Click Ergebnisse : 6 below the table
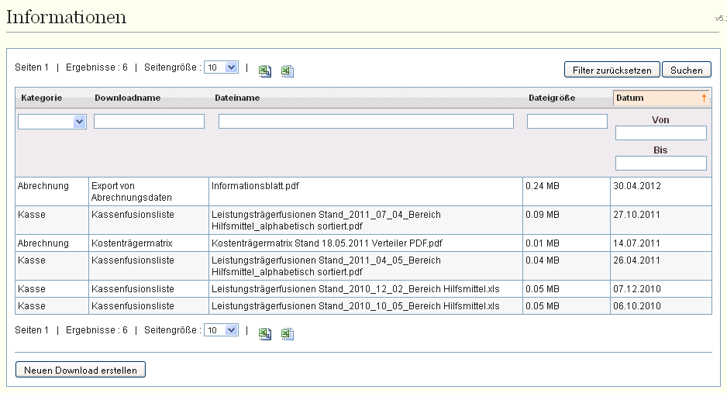 tap(96, 330)
